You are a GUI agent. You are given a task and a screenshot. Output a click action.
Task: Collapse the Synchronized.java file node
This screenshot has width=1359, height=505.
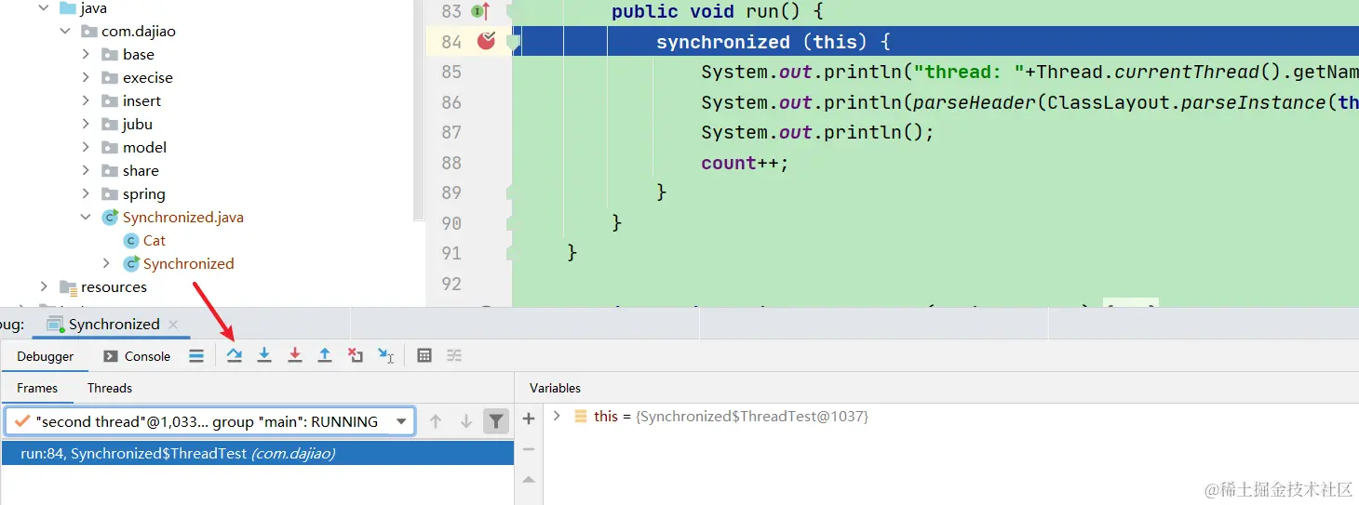click(86, 217)
